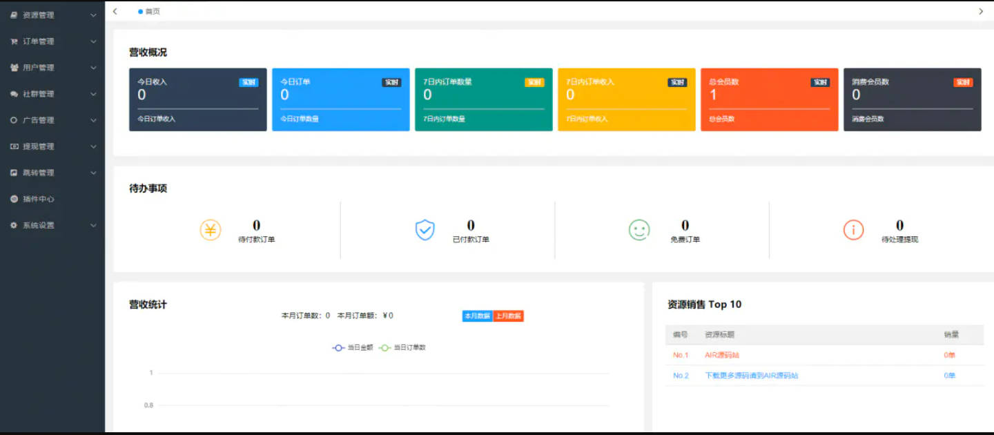Show 上月数据 in revenue statistics
994x435 pixels.
coord(508,316)
